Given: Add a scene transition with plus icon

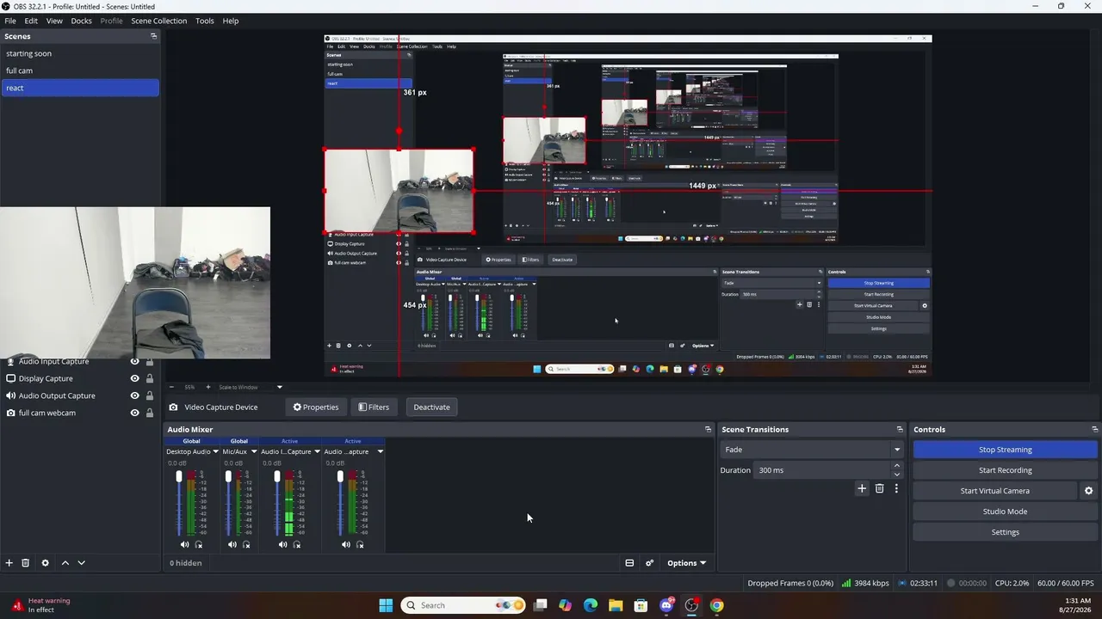Looking at the screenshot, I should coord(862,488).
